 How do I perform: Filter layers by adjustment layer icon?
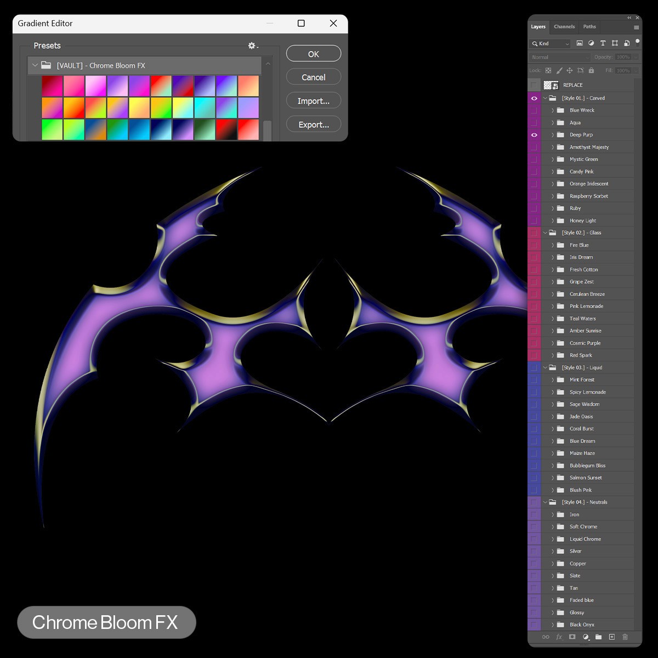click(591, 43)
